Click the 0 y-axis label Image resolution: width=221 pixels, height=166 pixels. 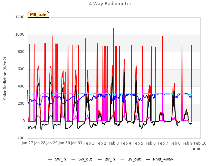pos(23,121)
